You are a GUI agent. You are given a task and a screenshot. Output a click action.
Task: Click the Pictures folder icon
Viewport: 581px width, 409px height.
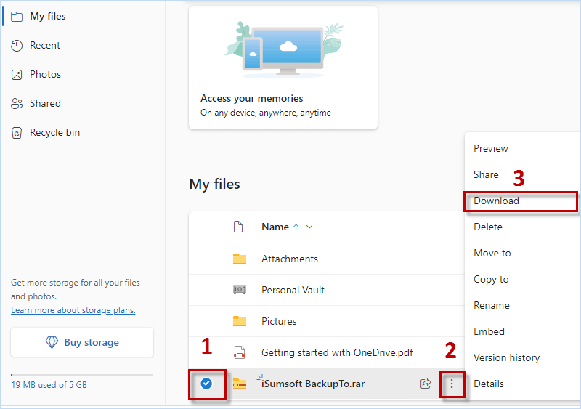240,321
